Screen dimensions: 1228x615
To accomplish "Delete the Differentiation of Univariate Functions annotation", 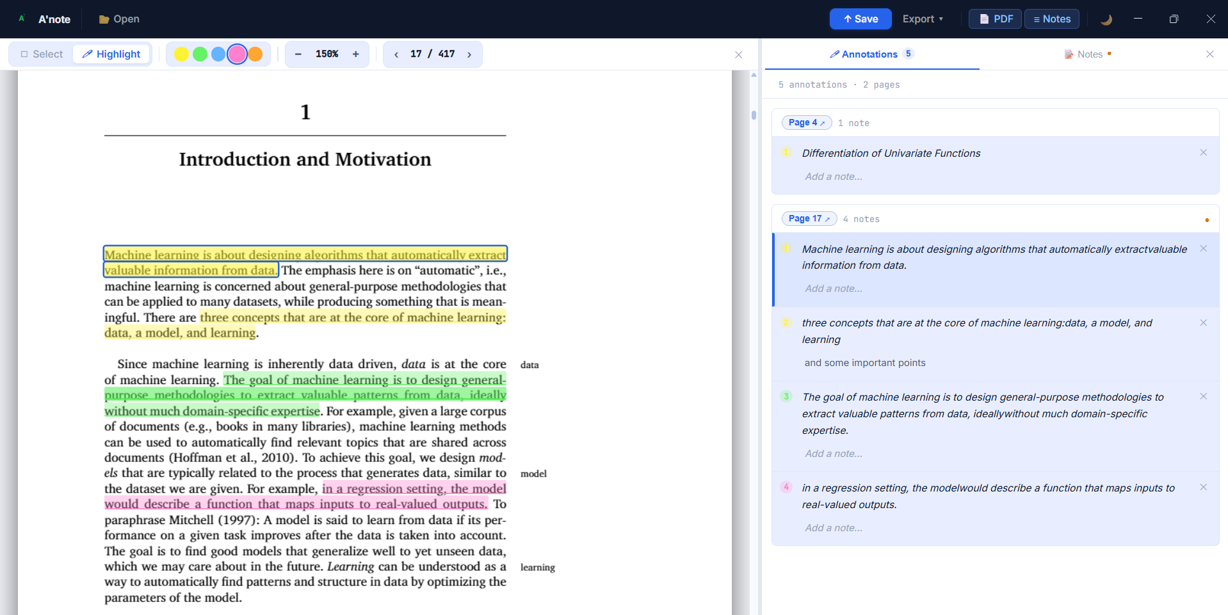I will pyautogui.click(x=1204, y=152).
